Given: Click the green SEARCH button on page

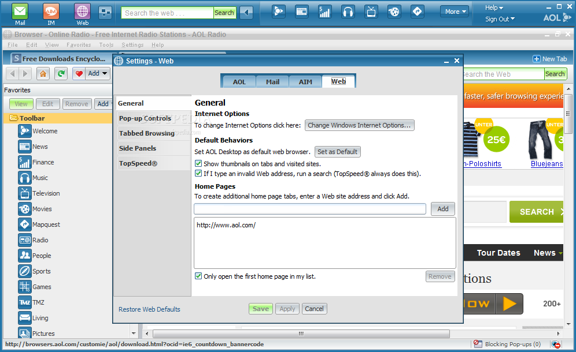Looking at the screenshot, I should coord(536,212).
